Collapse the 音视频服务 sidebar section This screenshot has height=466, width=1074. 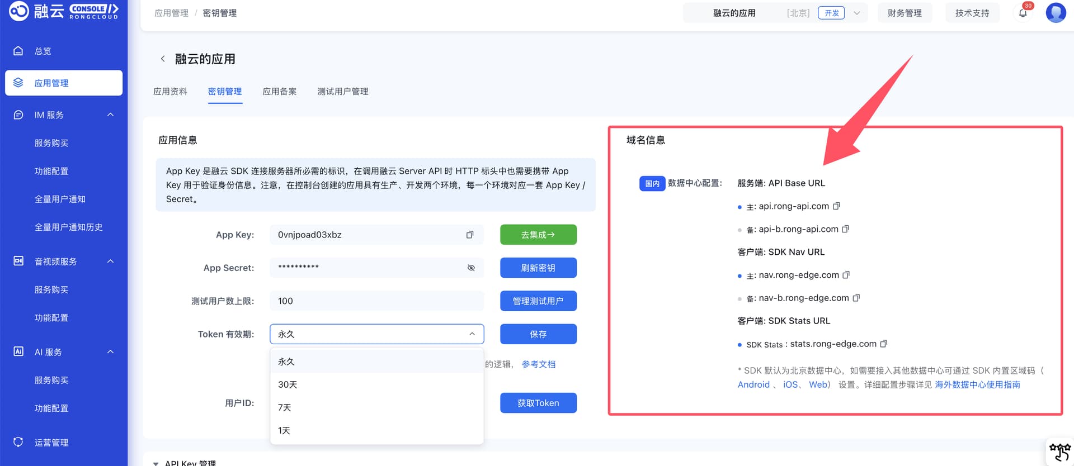point(110,261)
